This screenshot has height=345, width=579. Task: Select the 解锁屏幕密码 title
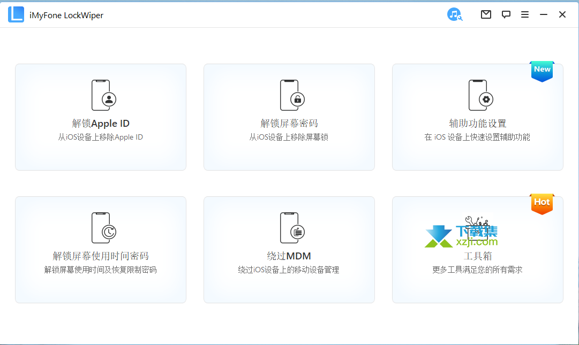[289, 123]
